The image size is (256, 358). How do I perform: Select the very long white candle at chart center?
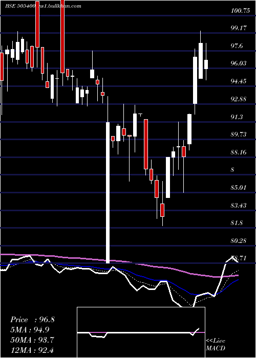(108, 192)
